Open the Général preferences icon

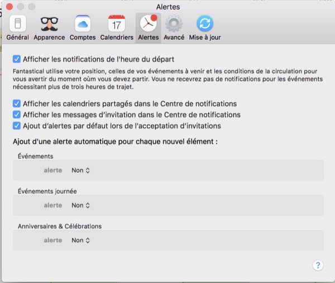coord(18,23)
